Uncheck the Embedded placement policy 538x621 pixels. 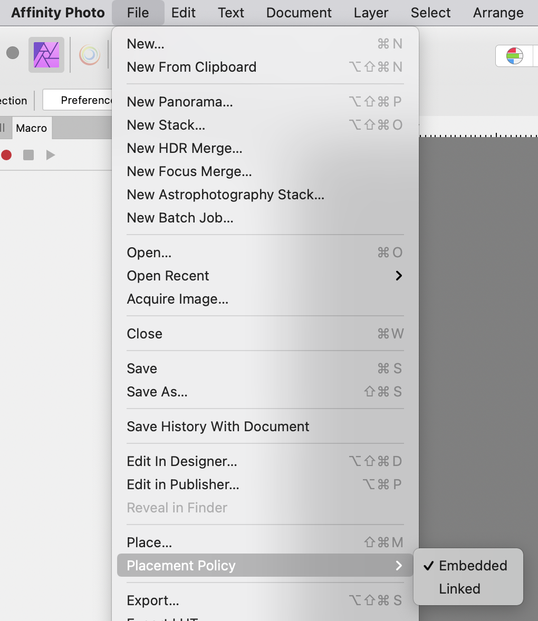tap(473, 566)
